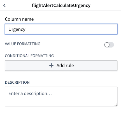
Task: Go back using the left chevron
Action: pos(4,5)
